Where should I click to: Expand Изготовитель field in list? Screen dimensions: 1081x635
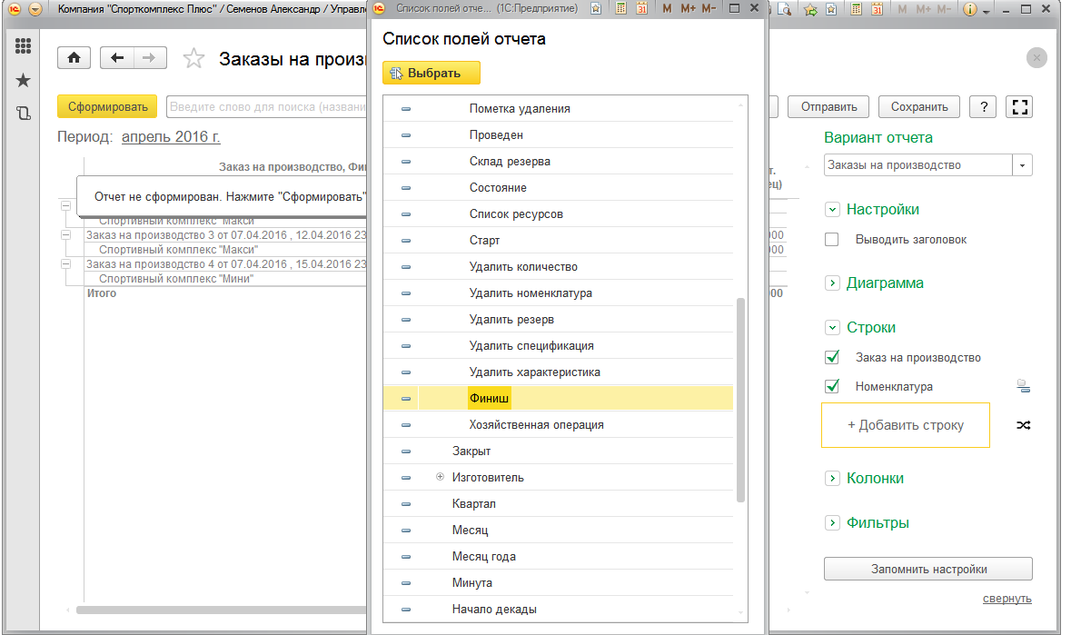[x=440, y=477]
